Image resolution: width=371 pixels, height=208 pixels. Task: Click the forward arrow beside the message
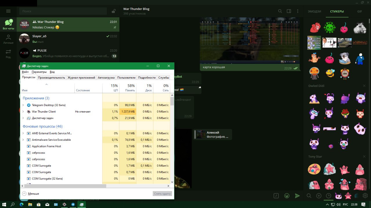coord(200,87)
